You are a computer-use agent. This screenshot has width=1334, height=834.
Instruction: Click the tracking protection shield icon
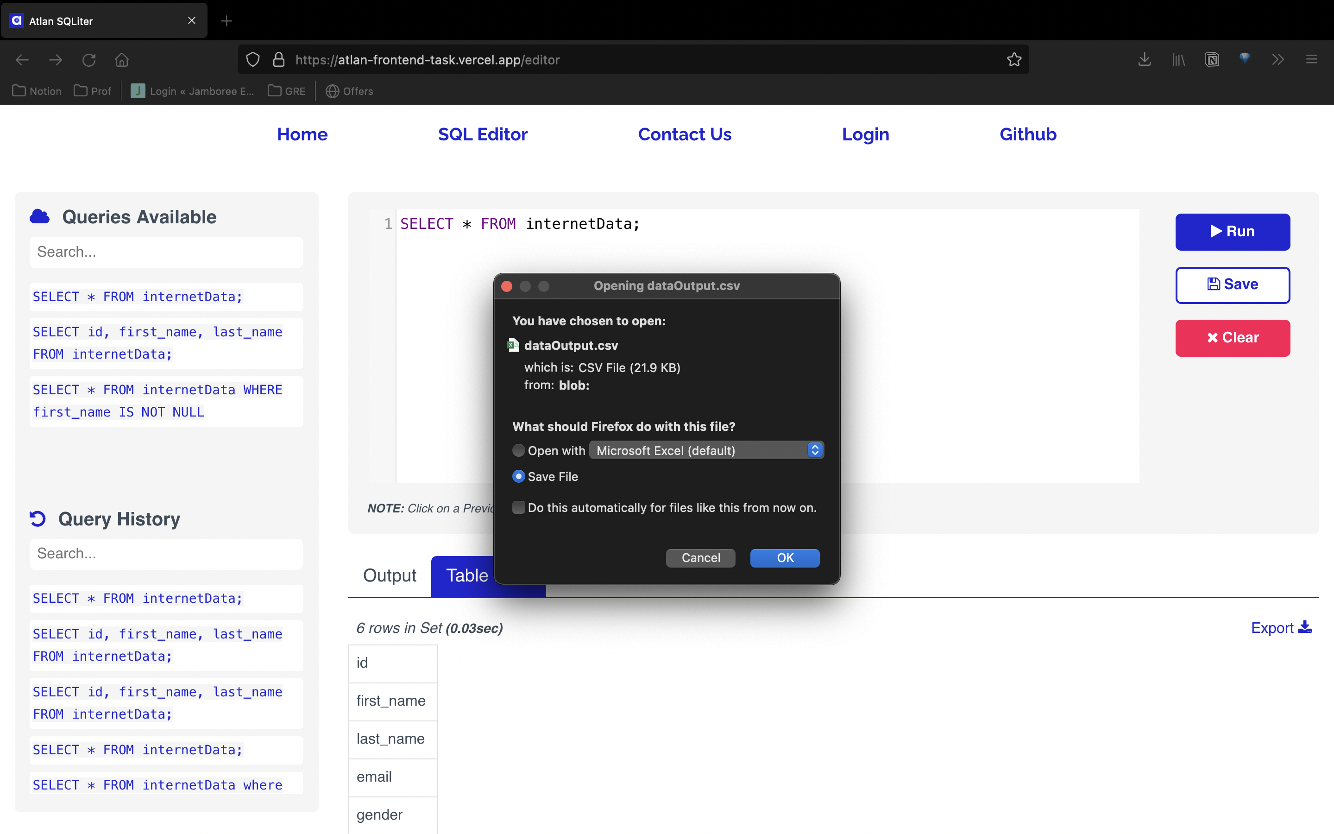[253, 59]
